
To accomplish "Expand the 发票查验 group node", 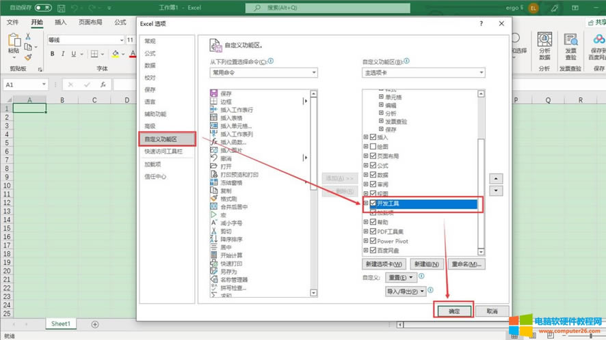I will 381,121.
